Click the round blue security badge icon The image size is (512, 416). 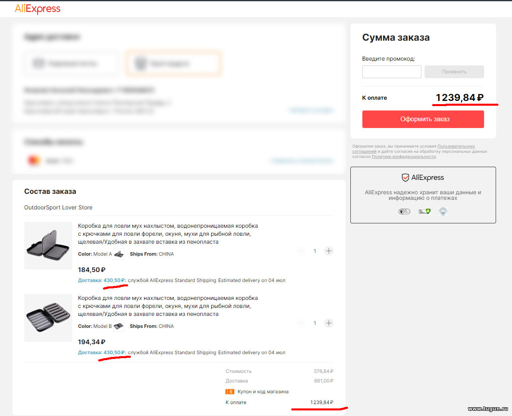pos(443,211)
